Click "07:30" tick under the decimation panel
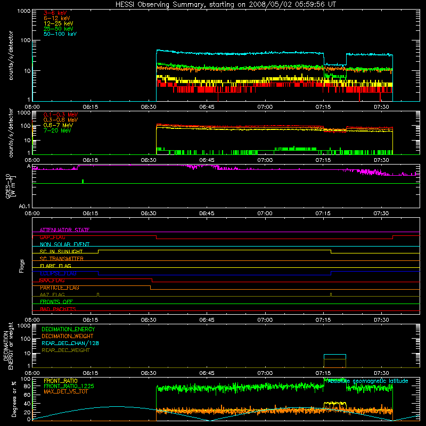426x426 pixels. [x=381, y=373]
